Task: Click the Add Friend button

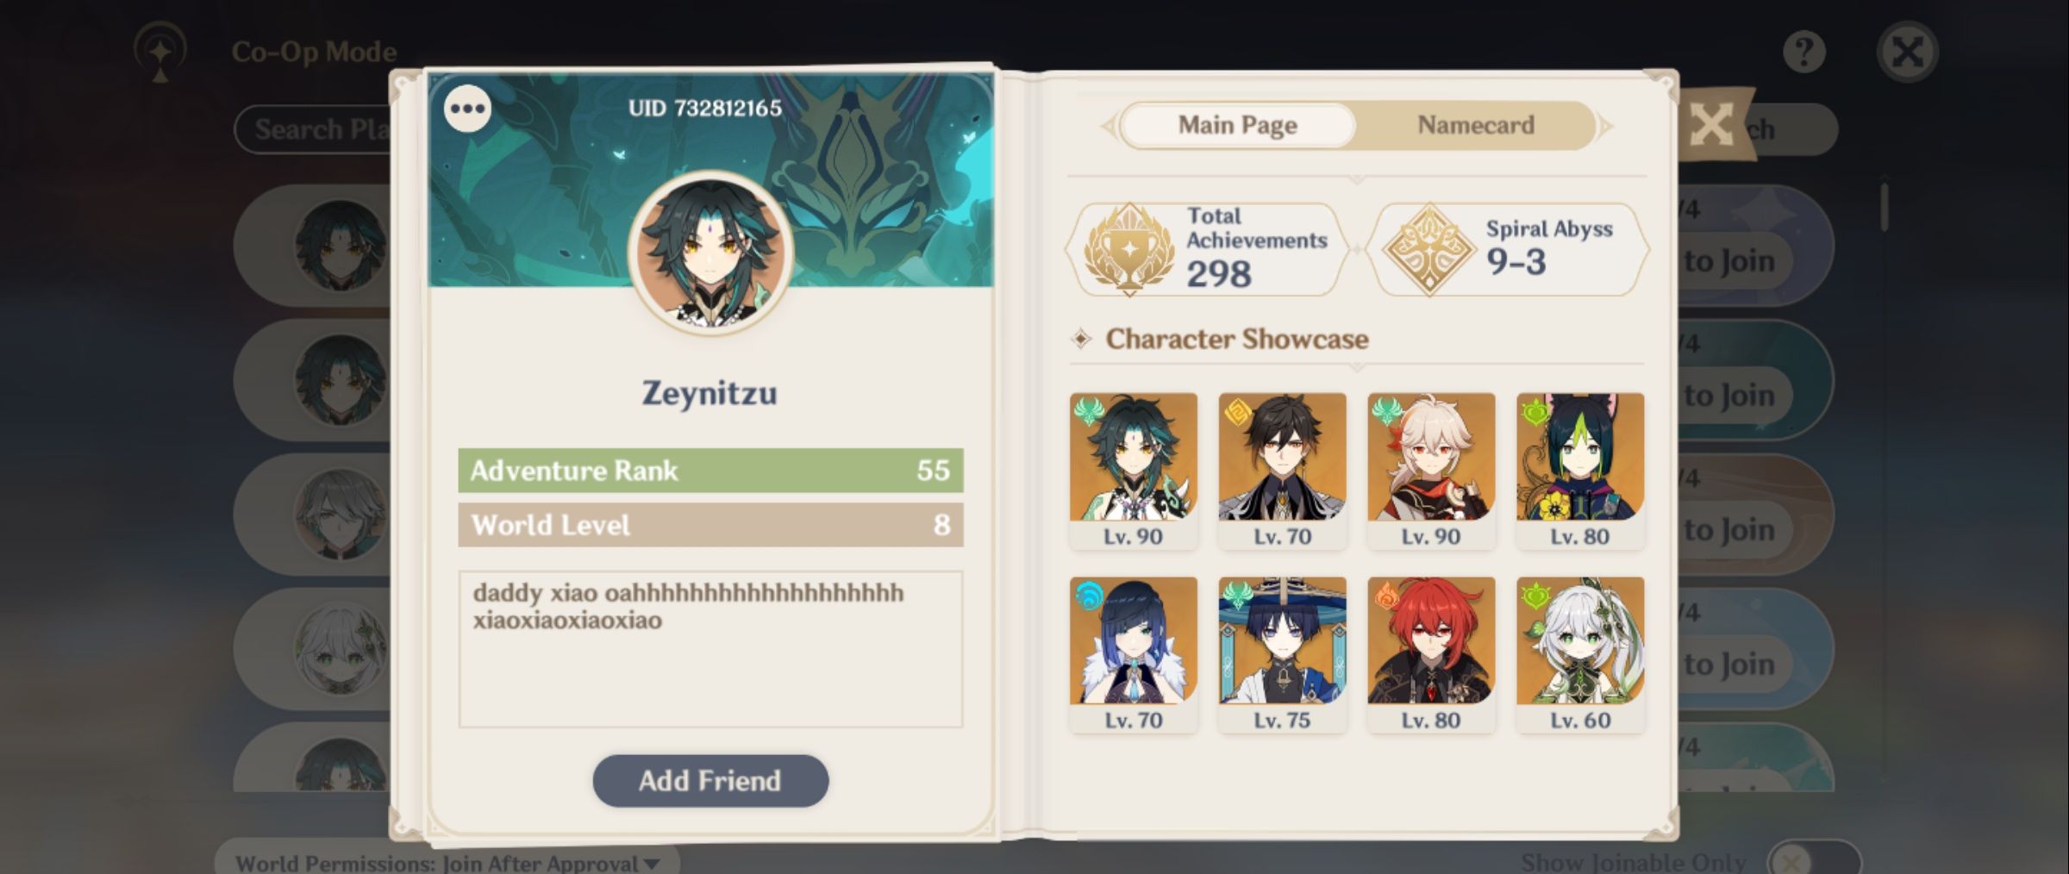Action: (710, 781)
